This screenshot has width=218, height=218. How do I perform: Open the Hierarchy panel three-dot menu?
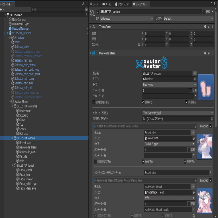[x=86, y=4]
